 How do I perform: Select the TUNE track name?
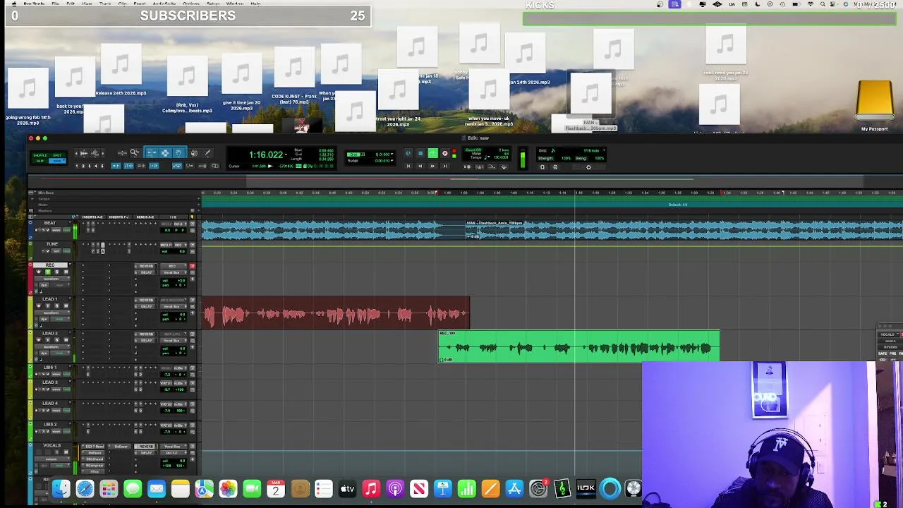[x=52, y=244]
